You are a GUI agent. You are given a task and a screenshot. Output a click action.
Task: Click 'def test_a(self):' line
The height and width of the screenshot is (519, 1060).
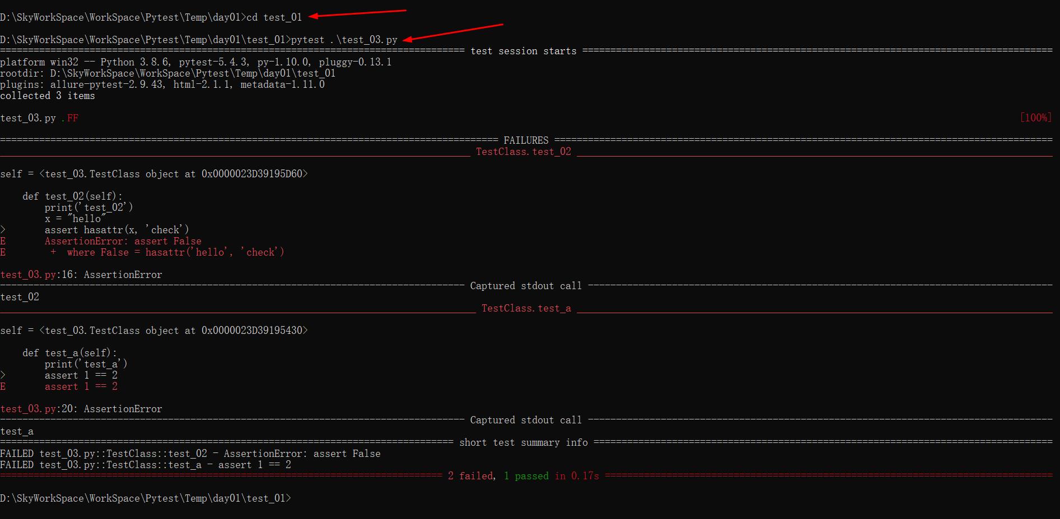tap(69, 353)
